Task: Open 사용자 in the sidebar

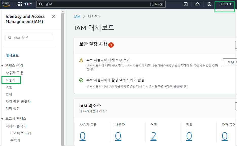Action: click(x=11, y=80)
